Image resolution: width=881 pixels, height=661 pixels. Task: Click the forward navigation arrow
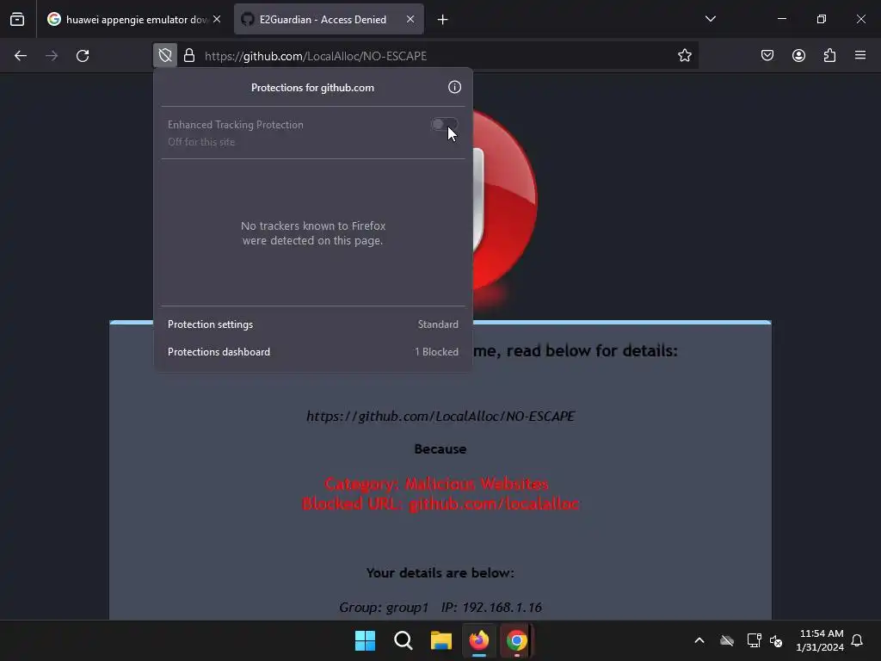coord(52,56)
